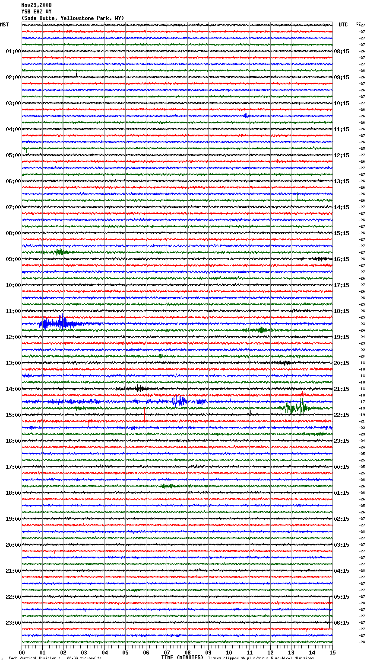Click the 16:00 MST time label
This screenshot has width=367, height=664.
click(x=13, y=441)
